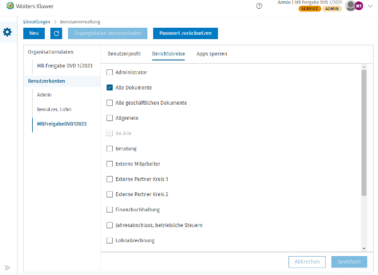Switch to the Benutzerprofil tab
The height and width of the screenshot is (275, 378).
pyautogui.click(x=124, y=54)
